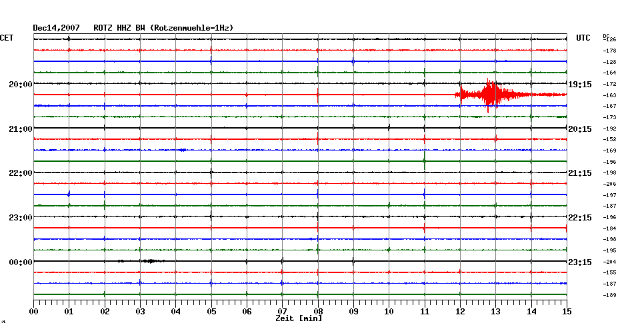Image resolution: width=620 pixels, height=329 pixels.
Task: Select the 20:00 CET time label
Action: click(21, 84)
